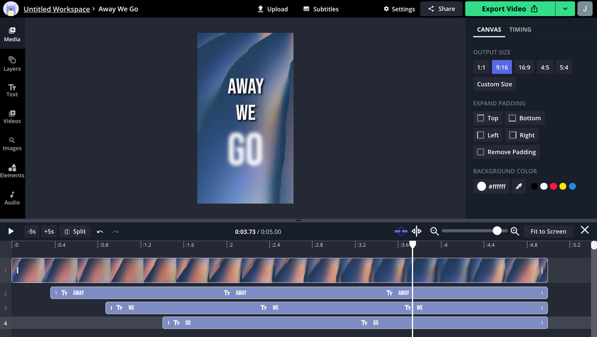Screen dimensions: 597x337
Task: Expand padding on Right
Action: (522, 135)
